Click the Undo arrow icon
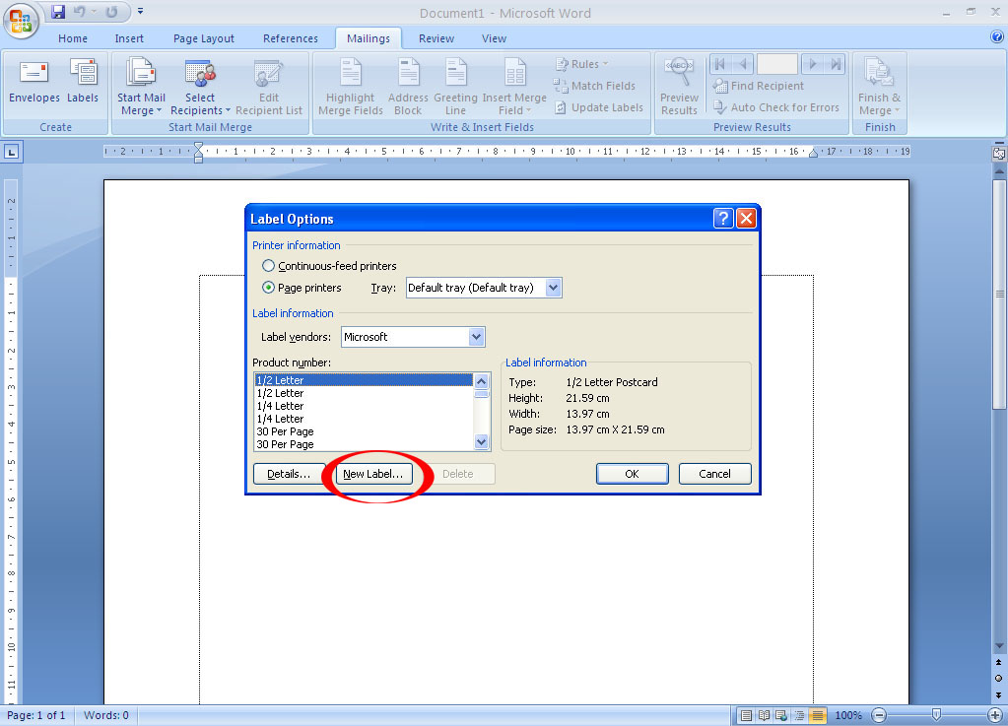The height and width of the screenshot is (726, 1008). 79,12
